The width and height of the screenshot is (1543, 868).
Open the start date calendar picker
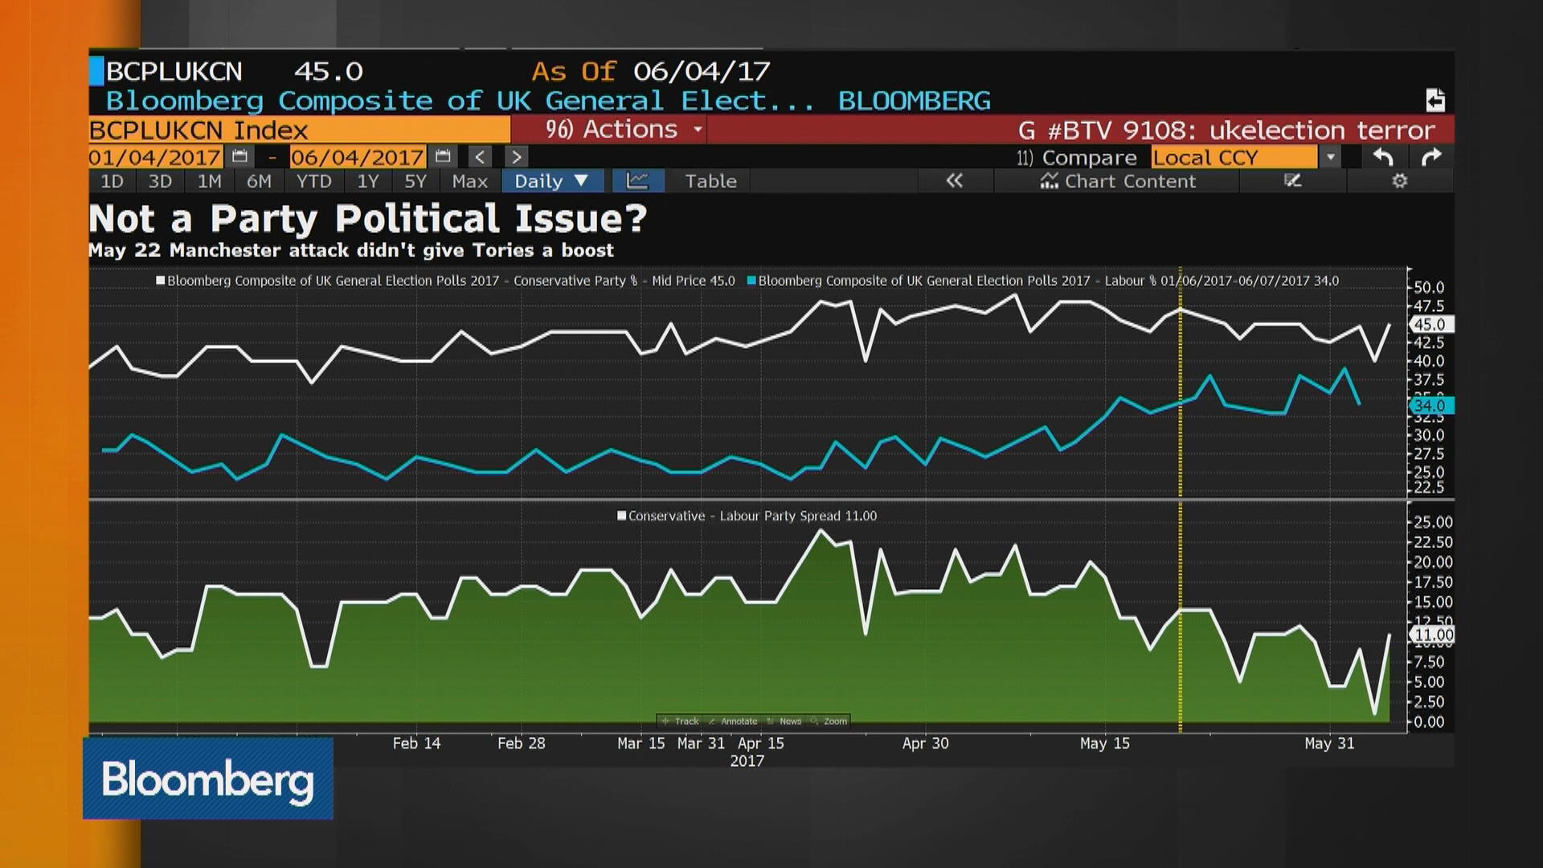click(239, 157)
